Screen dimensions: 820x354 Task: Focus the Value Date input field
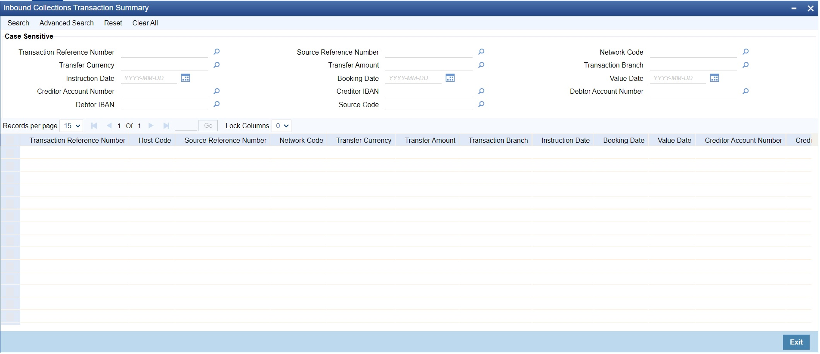tap(678, 78)
